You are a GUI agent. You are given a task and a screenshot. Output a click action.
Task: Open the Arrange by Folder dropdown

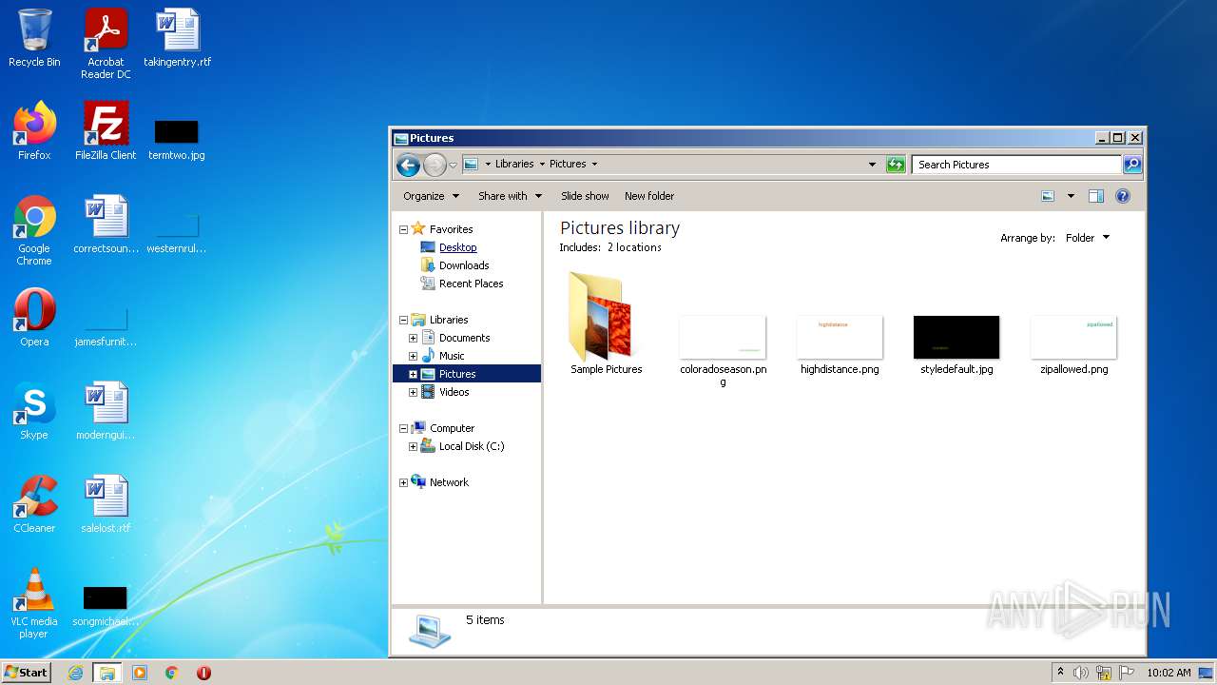tap(1088, 238)
